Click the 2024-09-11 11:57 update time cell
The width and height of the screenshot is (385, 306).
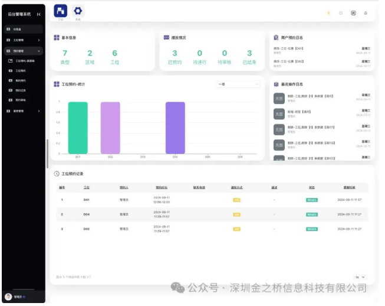[350, 200]
